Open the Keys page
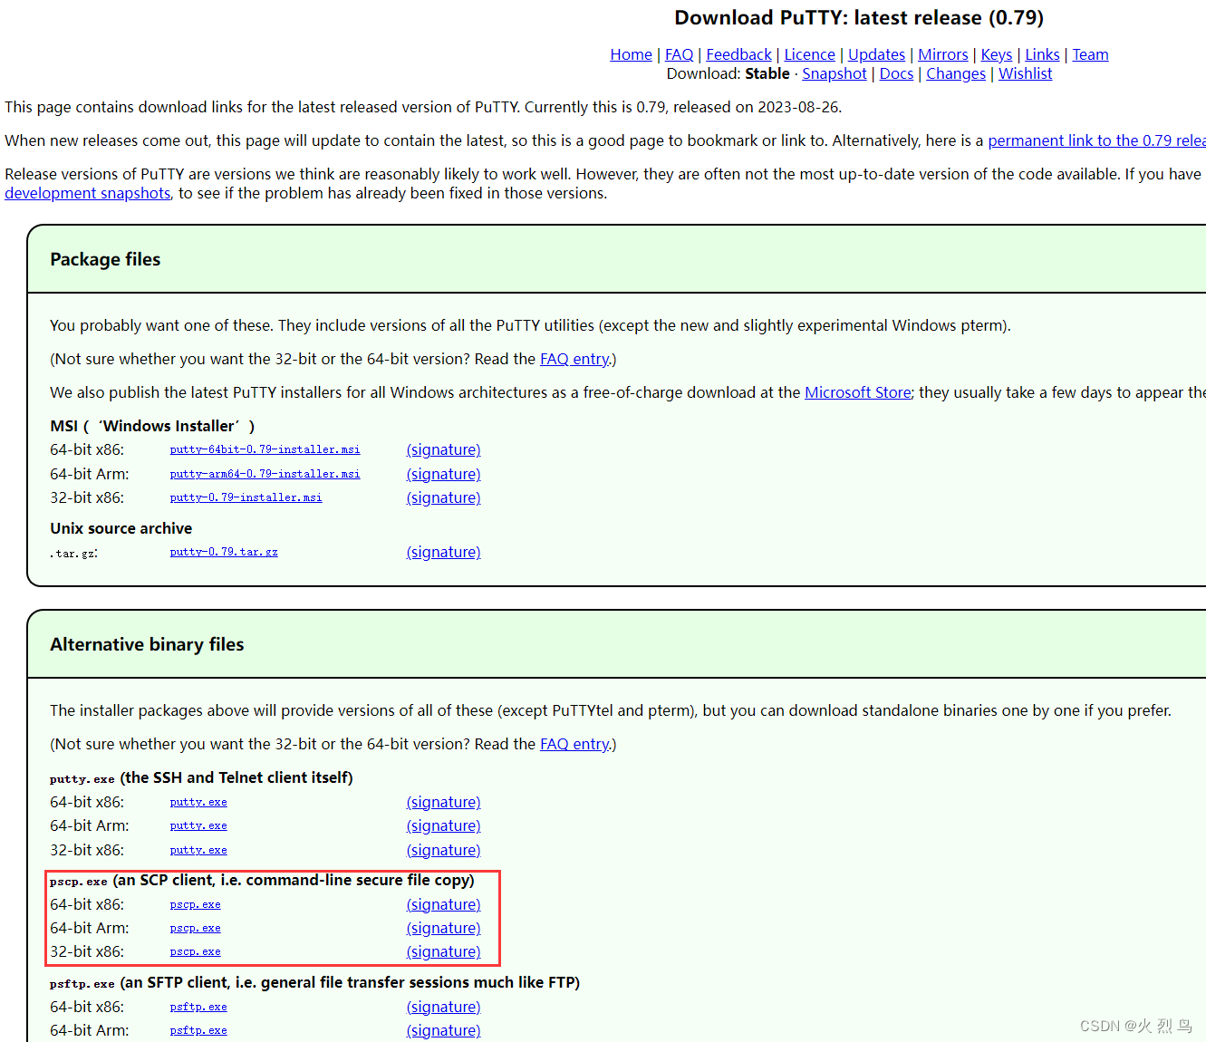Screen dimensions: 1206x1042 996,54
